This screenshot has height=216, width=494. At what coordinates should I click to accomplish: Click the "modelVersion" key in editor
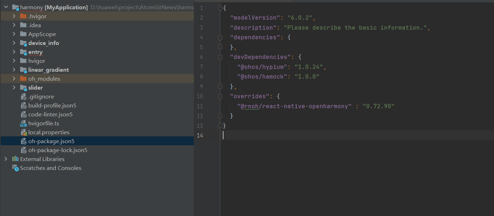pyautogui.click(x=255, y=17)
